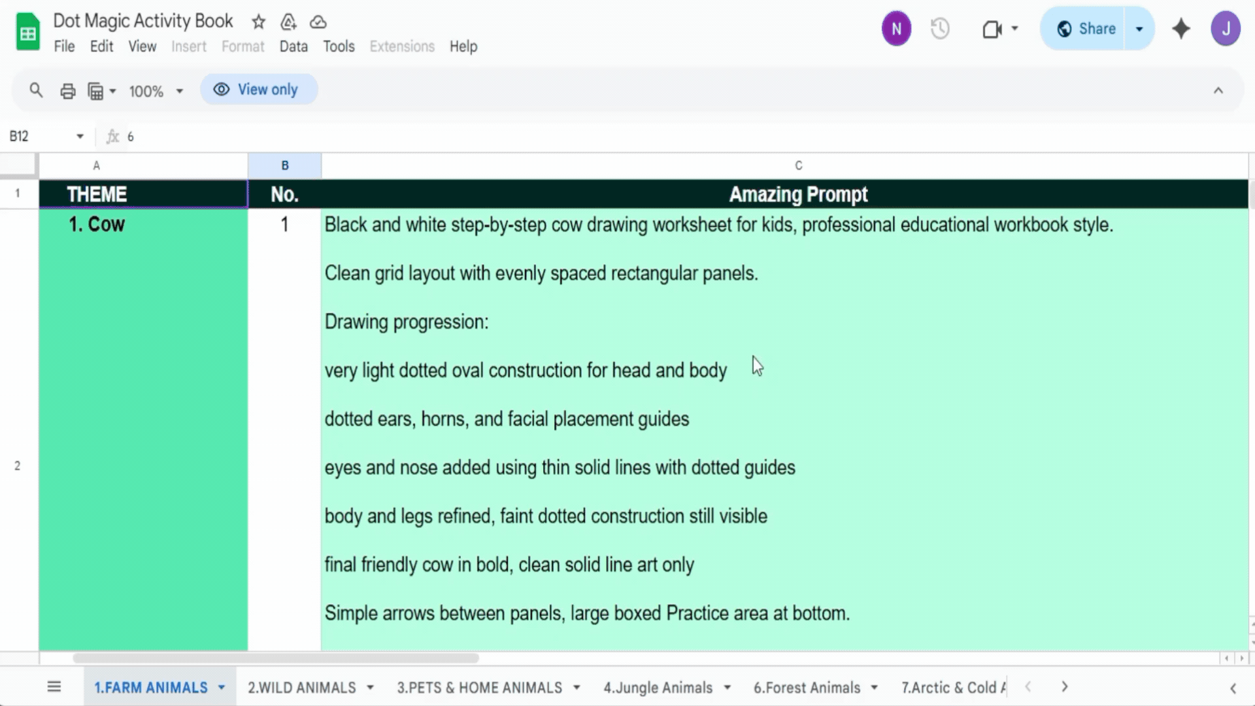Start a meeting with camera icon
The image size is (1255, 706).
click(x=992, y=29)
